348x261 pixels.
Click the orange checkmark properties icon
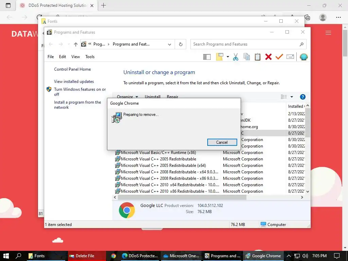[279, 57]
